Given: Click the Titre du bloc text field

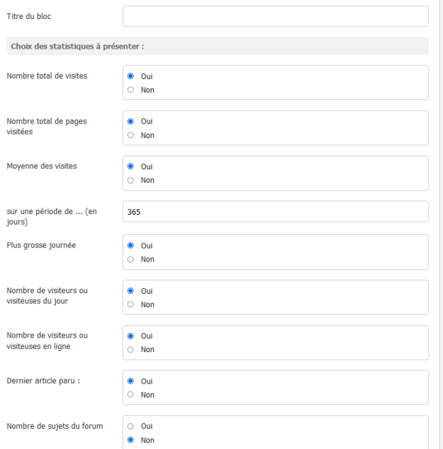Looking at the screenshot, I should point(275,16).
